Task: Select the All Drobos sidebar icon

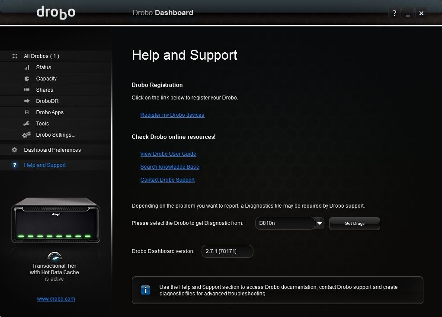Action: coord(15,56)
